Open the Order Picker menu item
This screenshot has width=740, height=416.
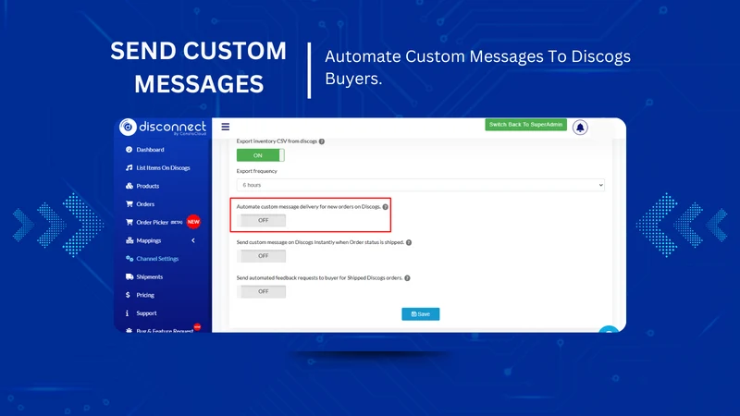tap(153, 222)
